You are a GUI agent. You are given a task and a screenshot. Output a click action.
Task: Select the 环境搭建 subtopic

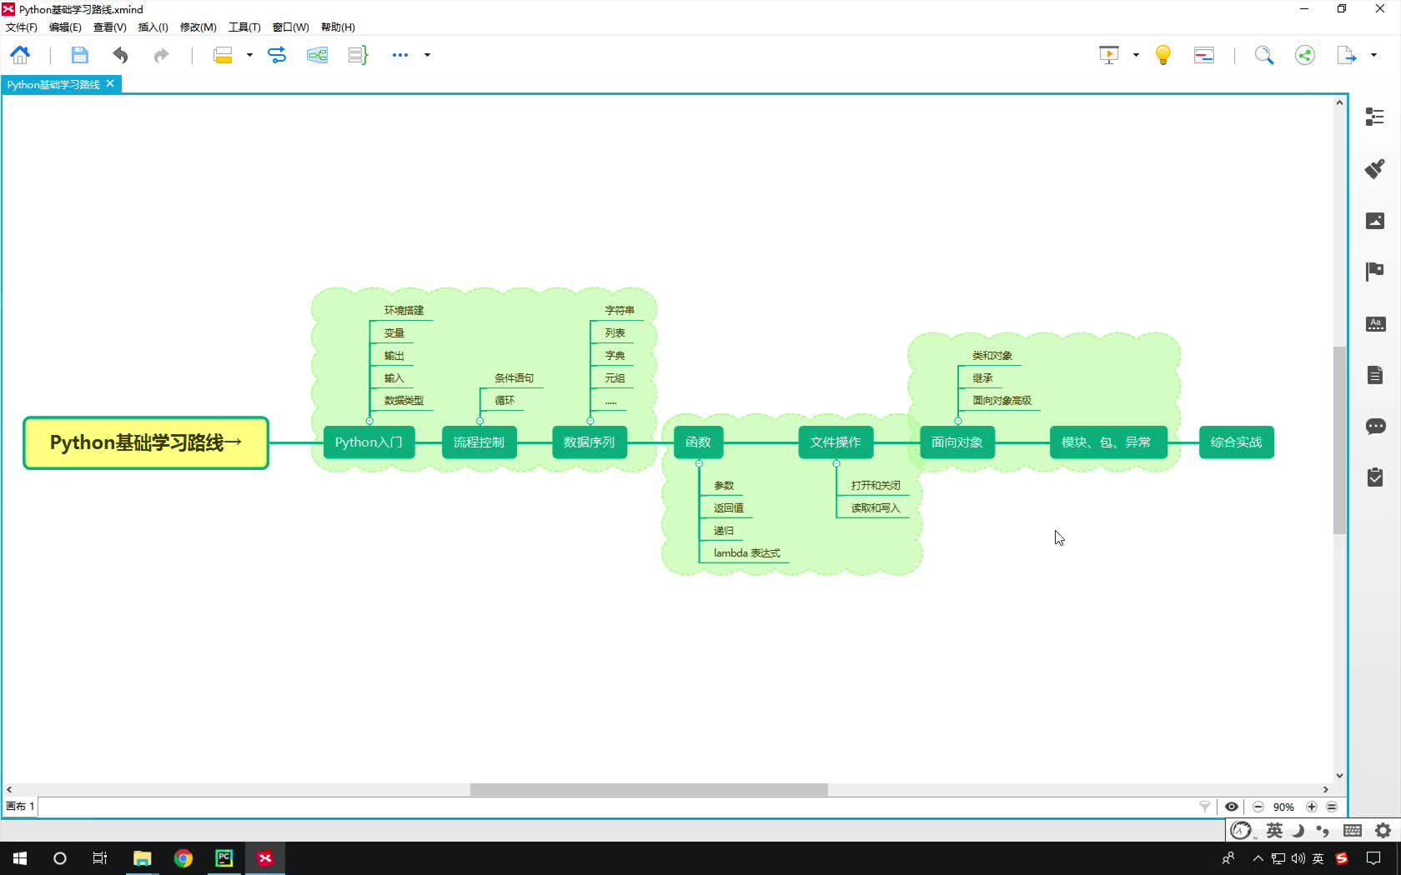[404, 311]
